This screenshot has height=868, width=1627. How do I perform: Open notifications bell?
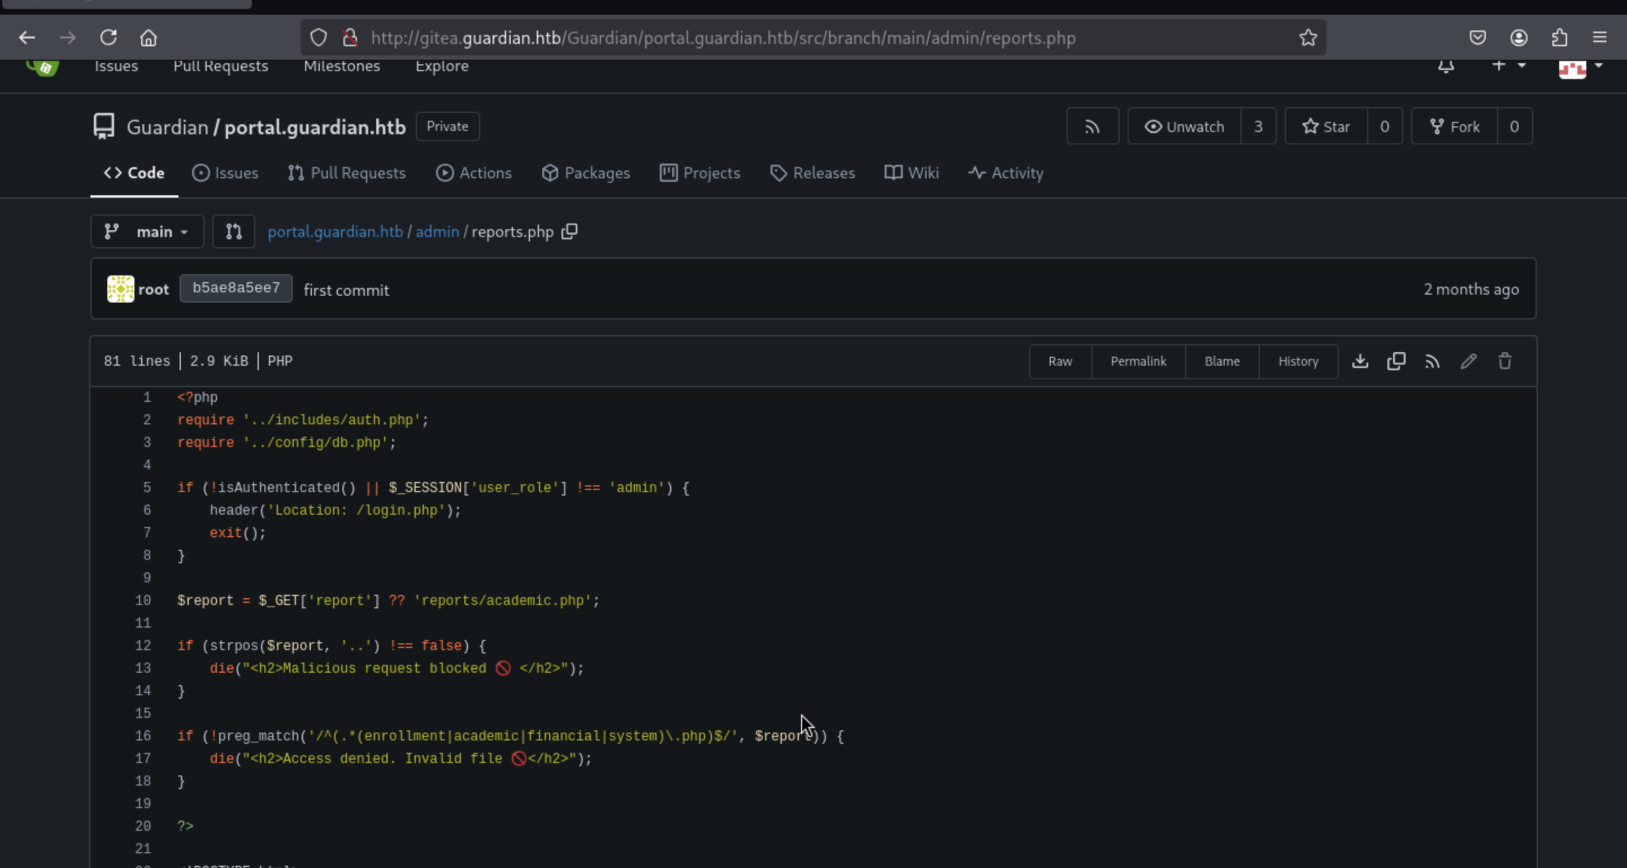[x=1446, y=65]
